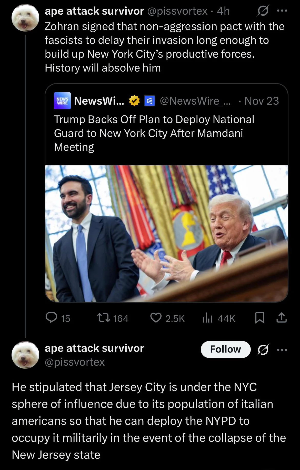This screenshot has width=300, height=470.
Task: Open view analytics showing 44K
Action: click(207, 318)
